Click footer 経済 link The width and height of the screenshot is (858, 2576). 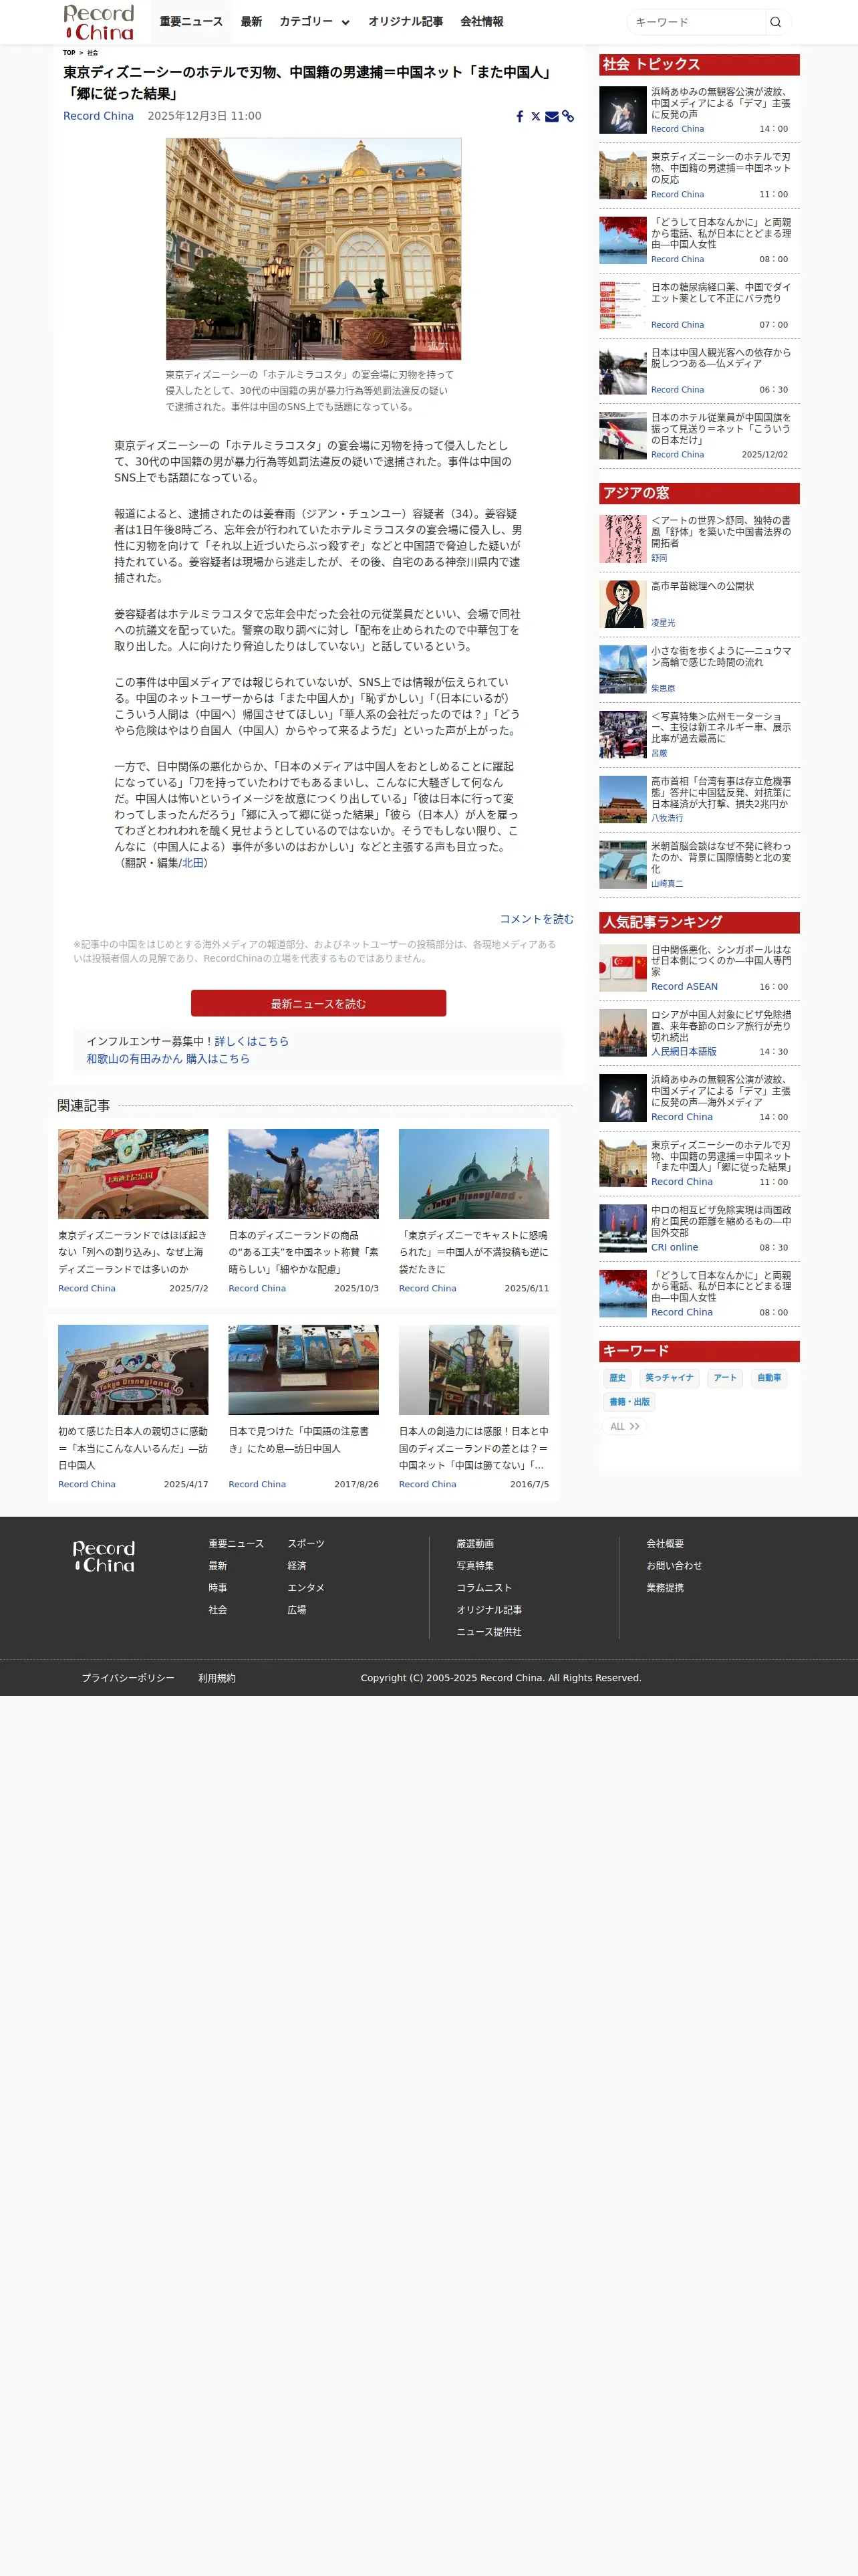pyautogui.click(x=297, y=1566)
